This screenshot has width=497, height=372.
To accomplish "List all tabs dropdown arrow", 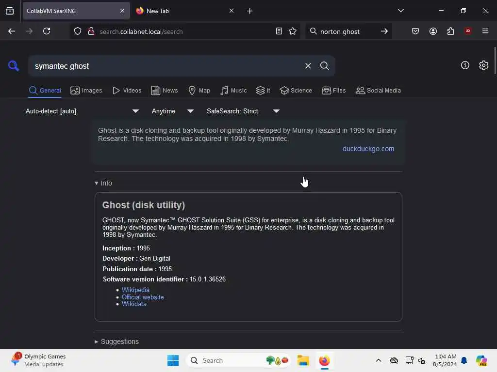I will pyautogui.click(x=400, y=11).
